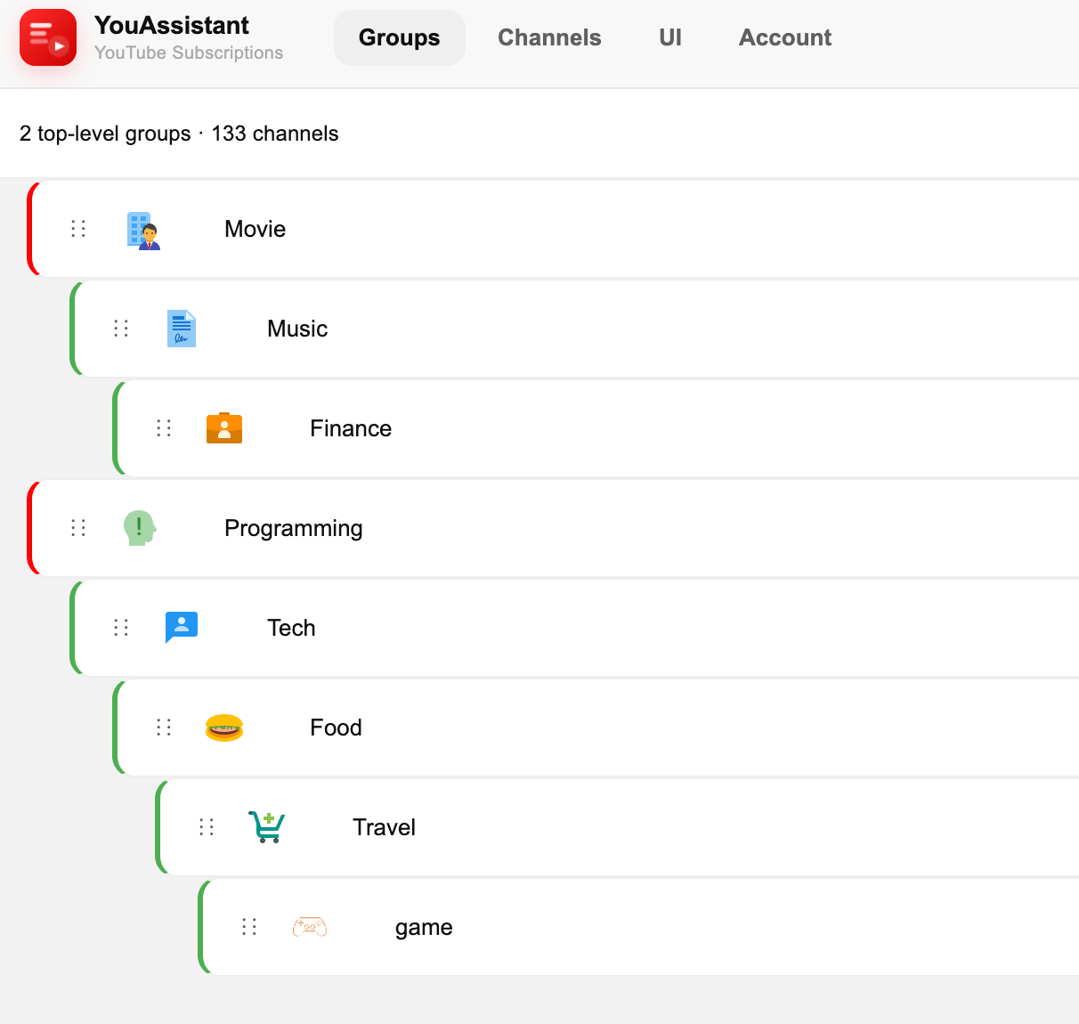Screen dimensions: 1079x1024
Task: Click the drag handle of Tech row
Action: [x=121, y=628]
